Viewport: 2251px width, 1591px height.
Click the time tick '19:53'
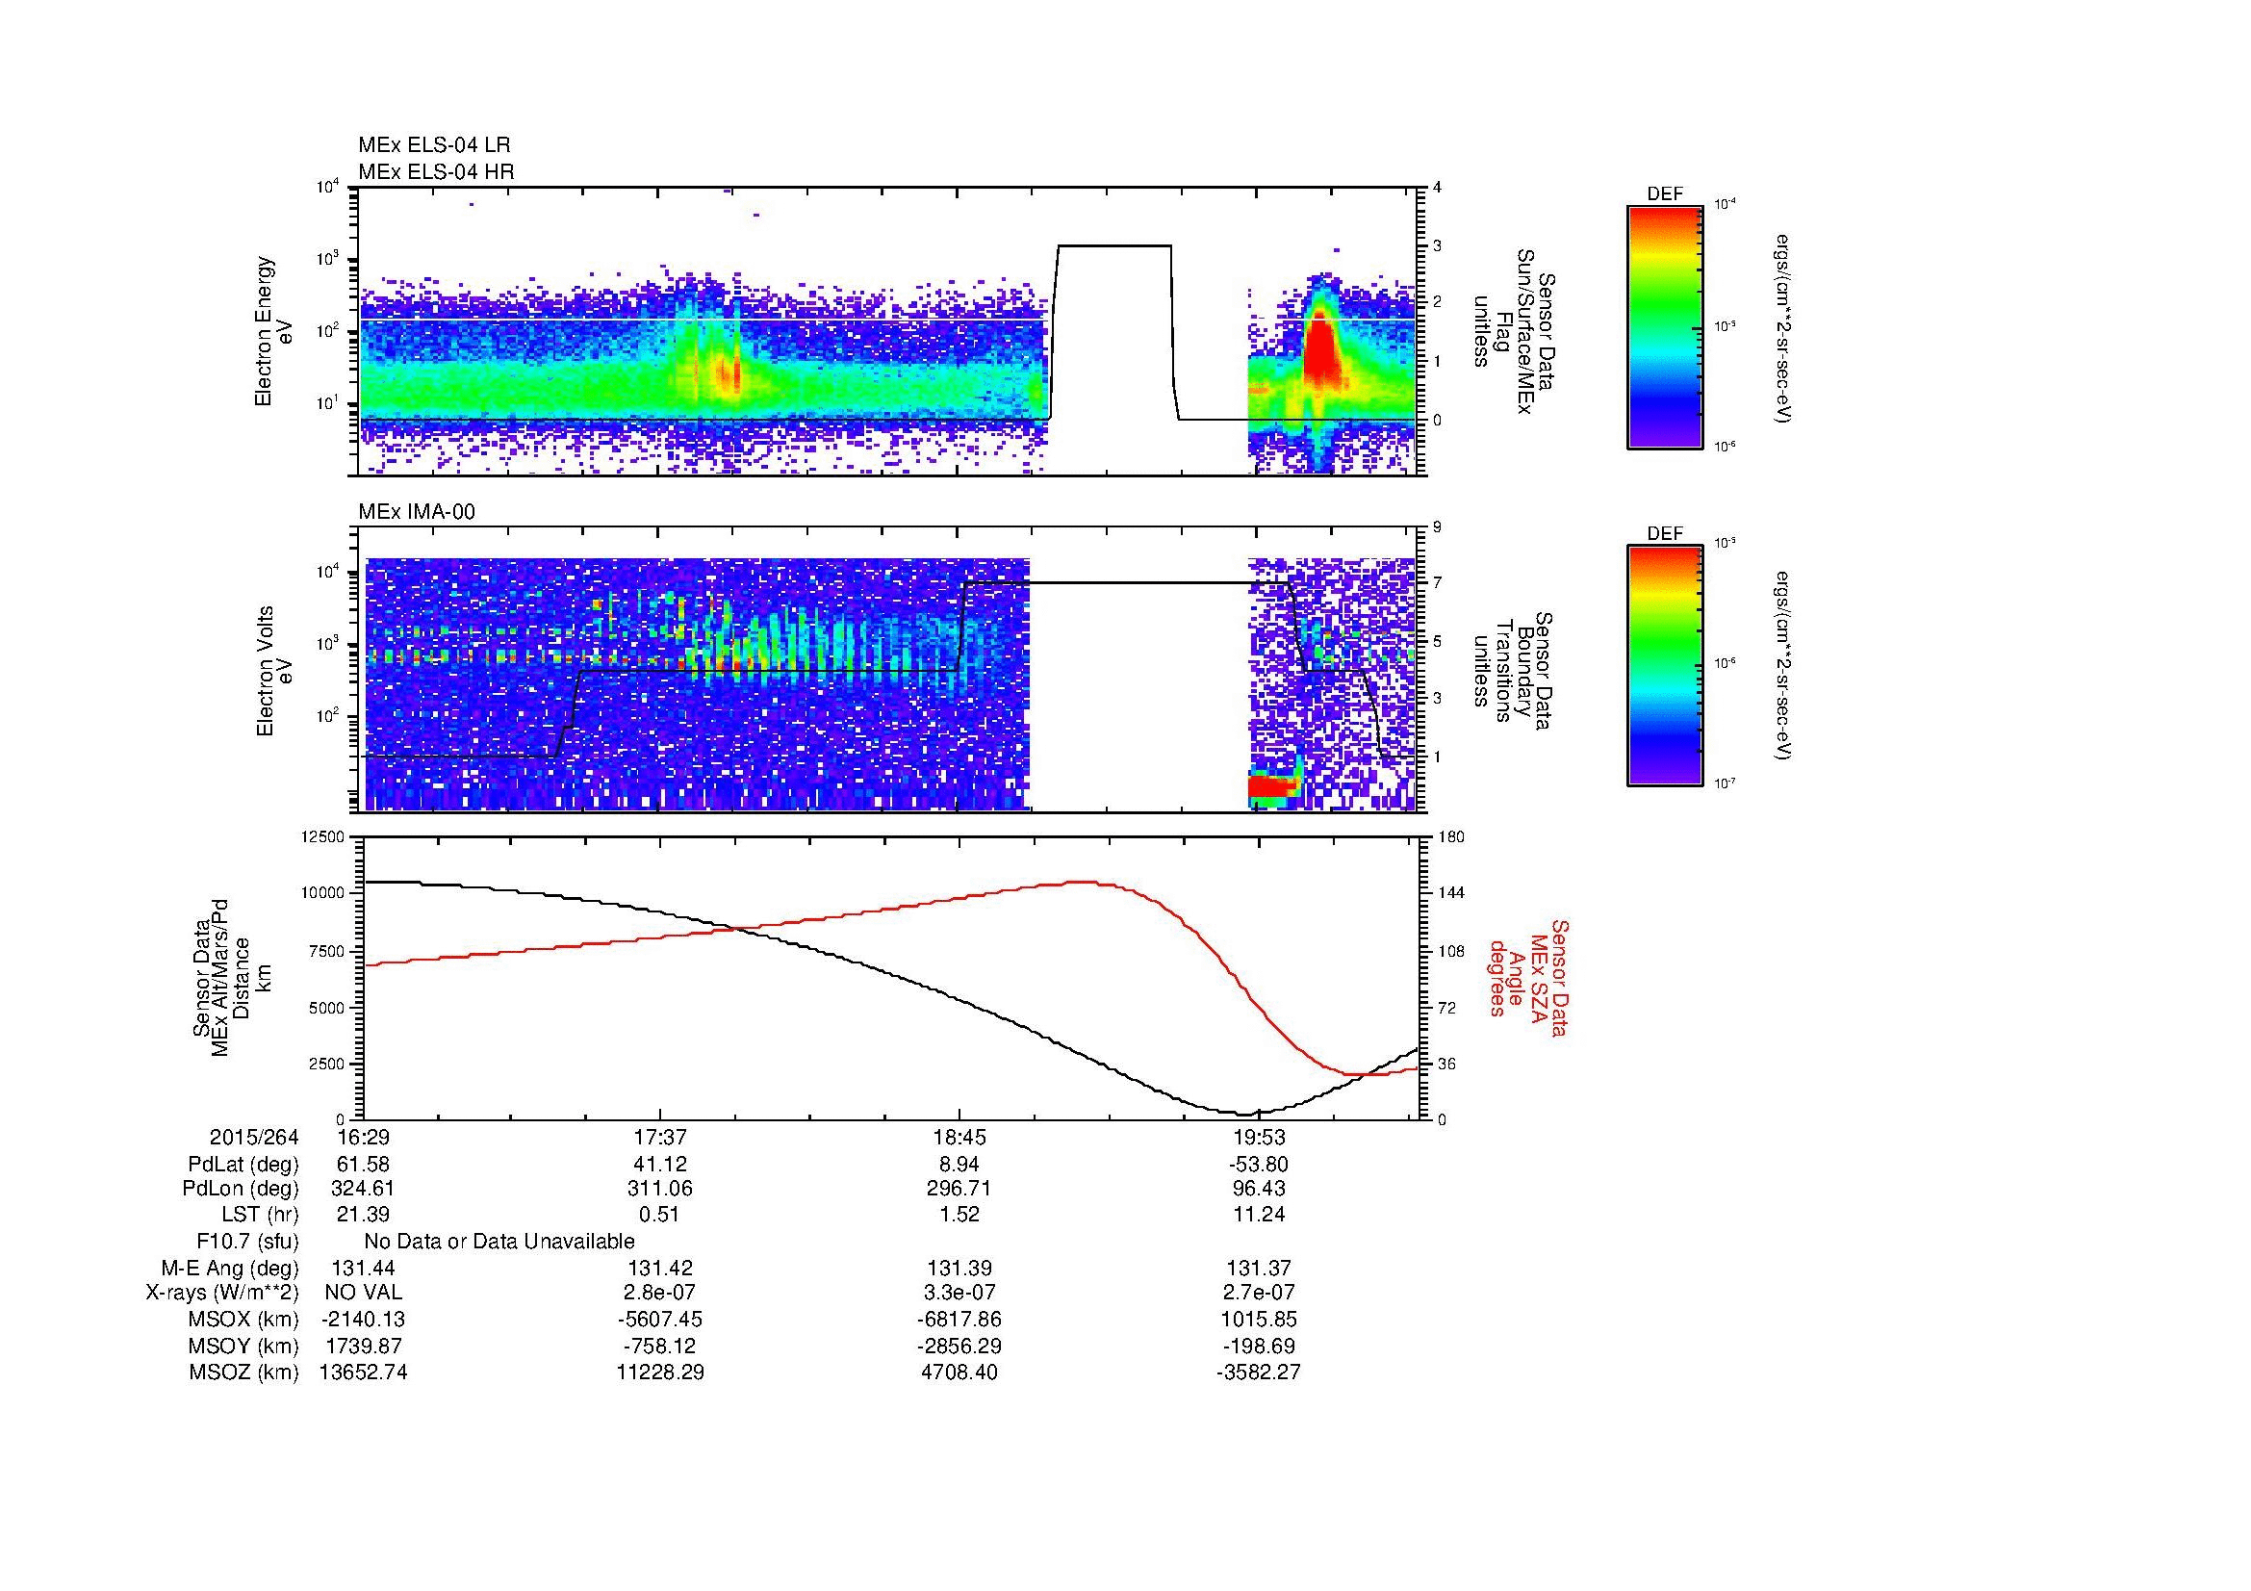[1259, 1137]
